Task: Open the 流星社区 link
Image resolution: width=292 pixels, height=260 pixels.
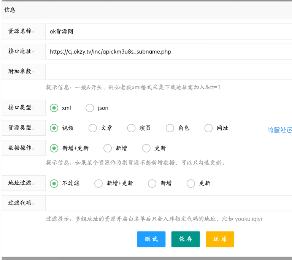Action: (x=280, y=130)
